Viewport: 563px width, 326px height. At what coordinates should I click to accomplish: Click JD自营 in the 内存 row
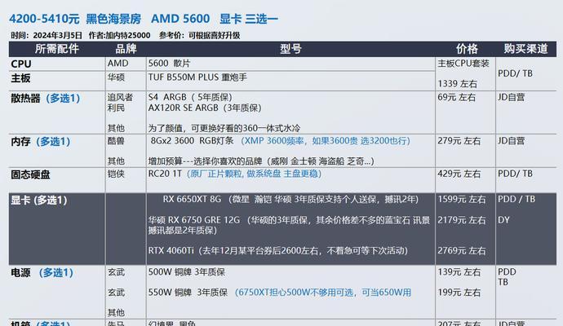(x=512, y=141)
